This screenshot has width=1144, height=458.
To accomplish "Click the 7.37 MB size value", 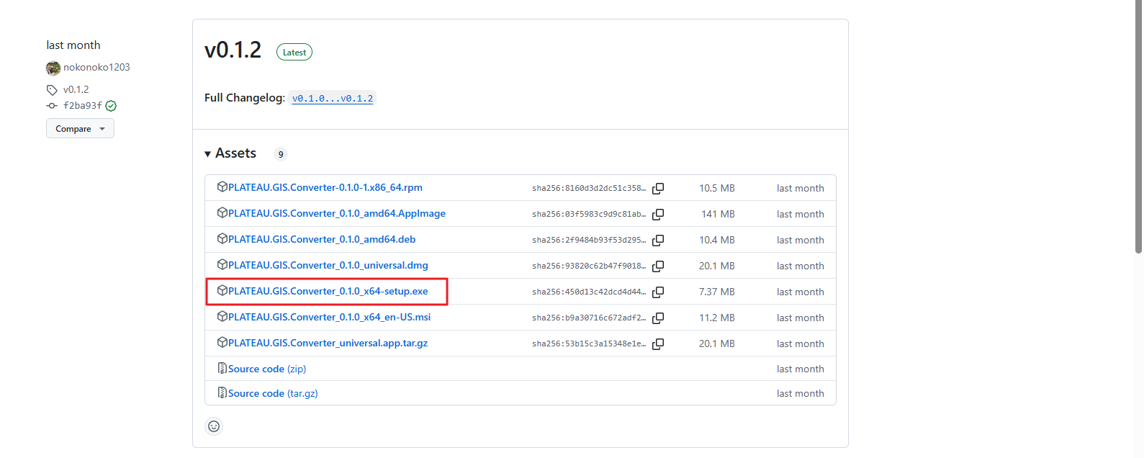I will point(717,292).
